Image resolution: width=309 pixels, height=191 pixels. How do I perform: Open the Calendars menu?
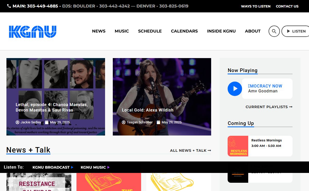(x=184, y=31)
